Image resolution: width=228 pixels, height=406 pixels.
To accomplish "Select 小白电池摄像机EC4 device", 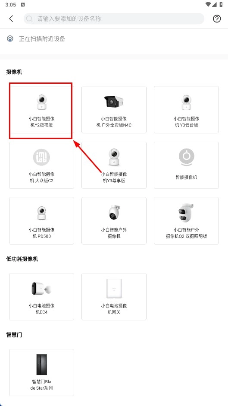I will click(x=42, y=296).
